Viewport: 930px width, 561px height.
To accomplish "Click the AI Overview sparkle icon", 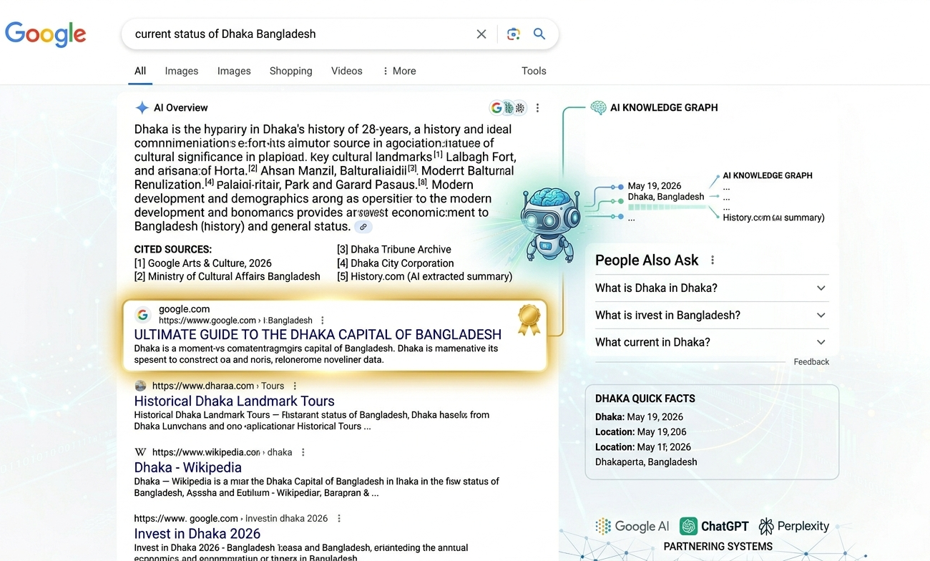I will [142, 108].
